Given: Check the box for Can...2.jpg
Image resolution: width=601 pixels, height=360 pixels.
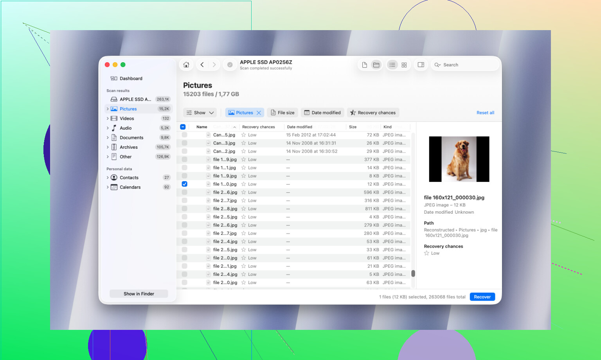Looking at the screenshot, I should point(184,151).
